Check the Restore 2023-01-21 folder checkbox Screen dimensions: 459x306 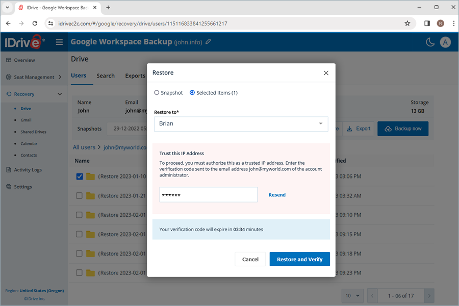coord(80,196)
